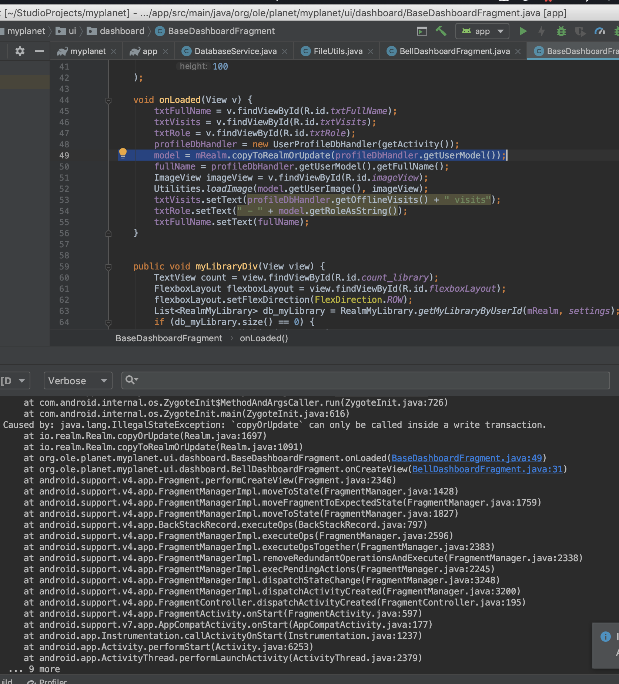This screenshot has width=619, height=684.
Task: Switch to the DatabaseService.java tab
Action: 235,51
